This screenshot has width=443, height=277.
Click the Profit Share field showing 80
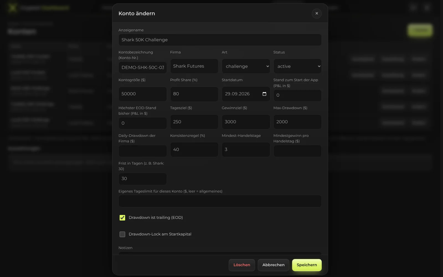coord(194,94)
